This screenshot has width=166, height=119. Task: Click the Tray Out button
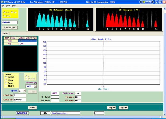[x=123, y=108]
